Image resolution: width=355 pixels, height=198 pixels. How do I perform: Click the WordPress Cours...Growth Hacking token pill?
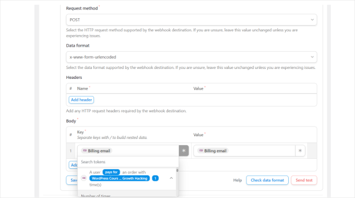(120, 179)
